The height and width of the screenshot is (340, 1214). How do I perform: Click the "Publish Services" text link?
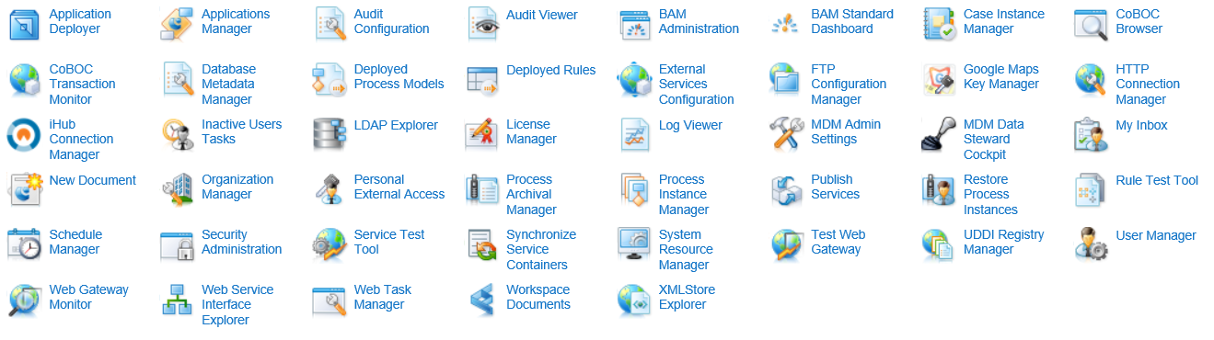pos(835,187)
